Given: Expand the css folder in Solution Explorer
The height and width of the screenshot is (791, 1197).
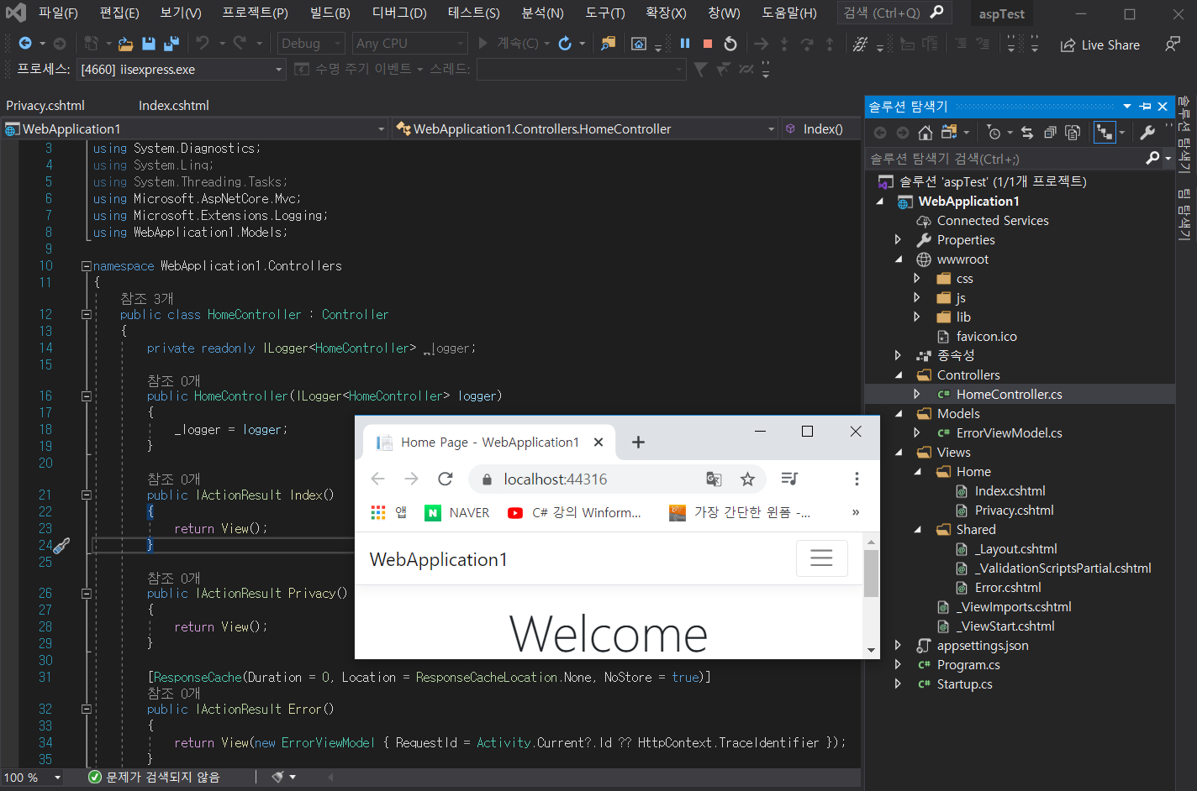Looking at the screenshot, I should (x=917, y=279).
